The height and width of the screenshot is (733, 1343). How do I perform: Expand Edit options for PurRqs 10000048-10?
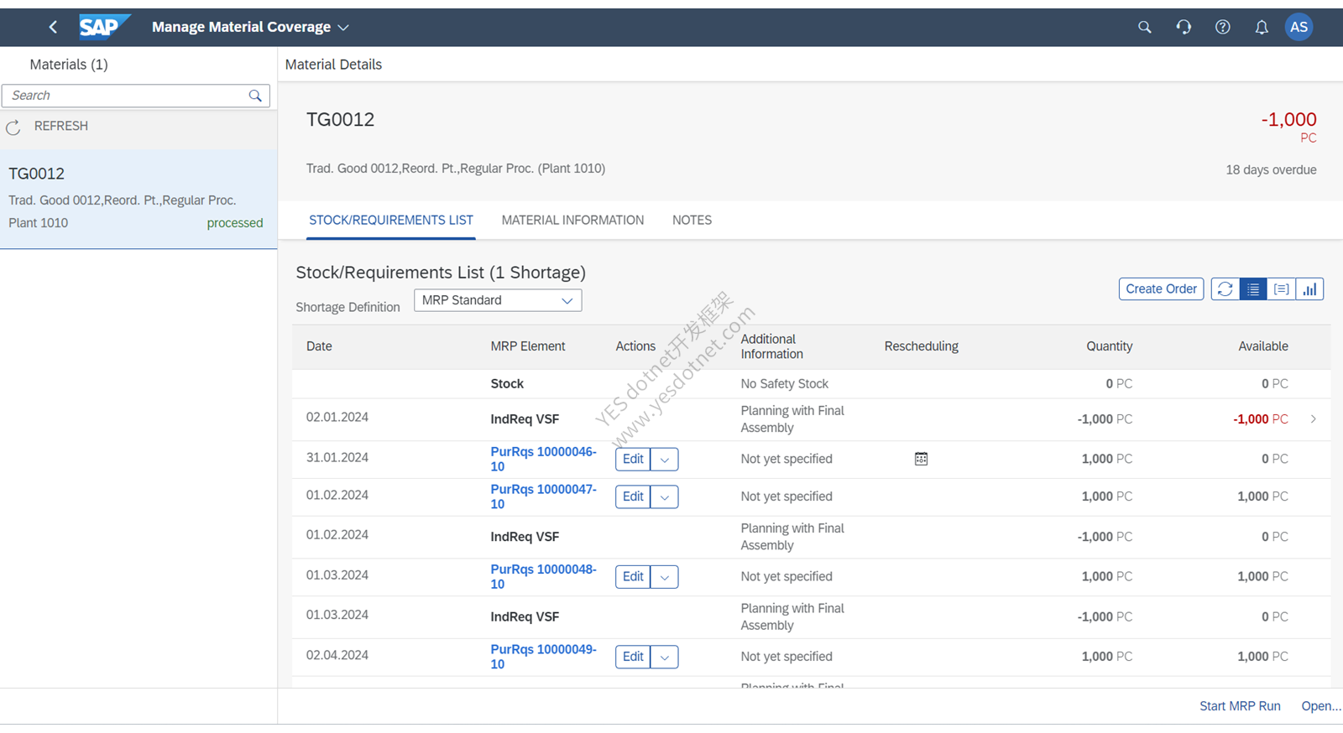point(664,577)
